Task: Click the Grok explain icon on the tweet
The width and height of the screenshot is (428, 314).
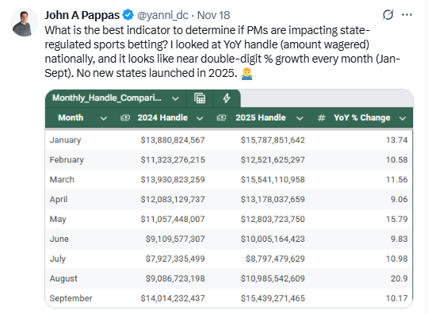Action: pyautogui.click(x=388, y=15)
